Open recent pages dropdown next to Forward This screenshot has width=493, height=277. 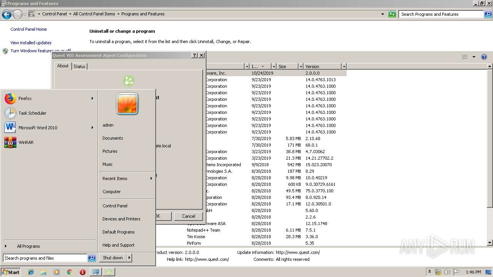coord(25,15)
